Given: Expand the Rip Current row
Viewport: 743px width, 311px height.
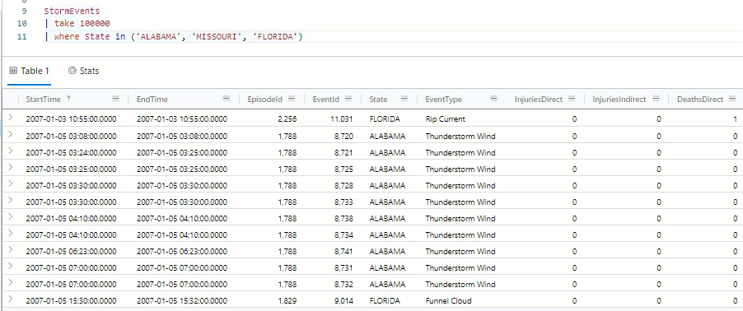Looking at the screenshot, I should 11,118.
